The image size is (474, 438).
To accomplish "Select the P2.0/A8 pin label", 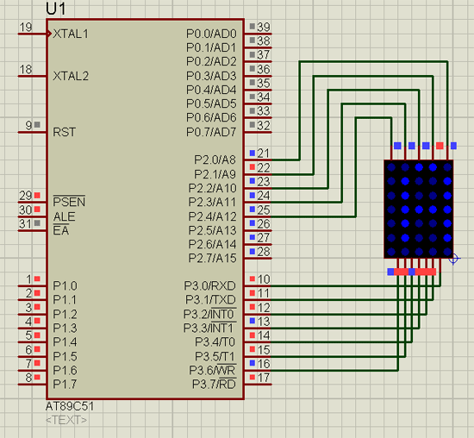I will point(215,160).
